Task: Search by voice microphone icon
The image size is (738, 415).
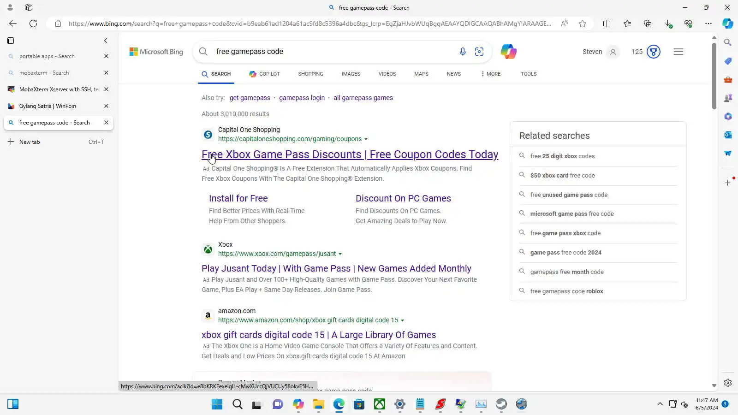Action: [x=463, y=52]
